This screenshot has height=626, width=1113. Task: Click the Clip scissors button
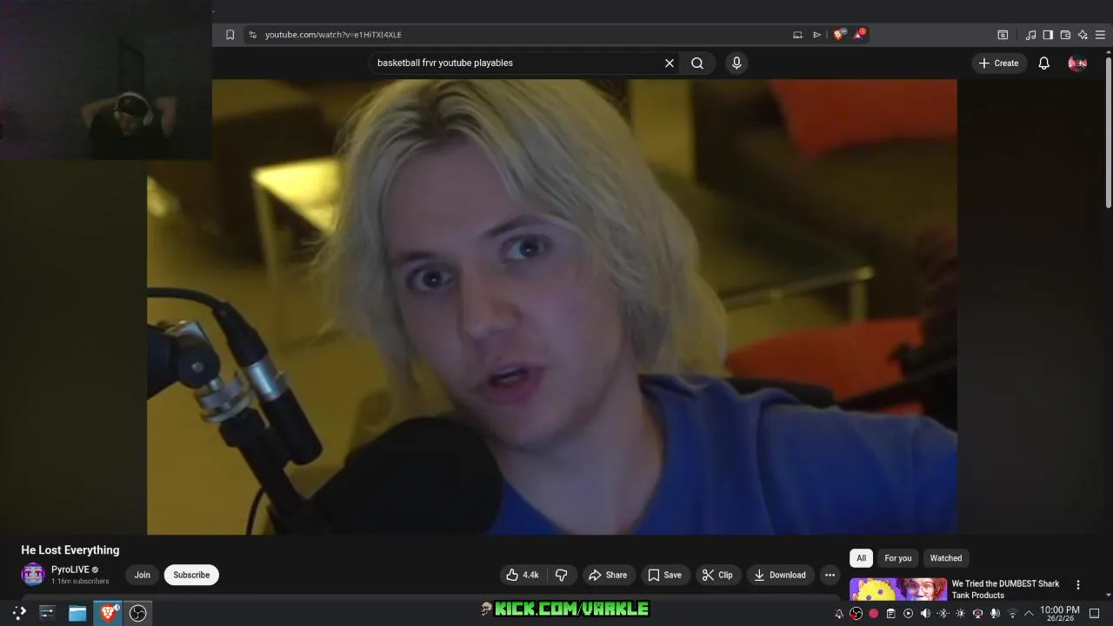coord(717,575)
